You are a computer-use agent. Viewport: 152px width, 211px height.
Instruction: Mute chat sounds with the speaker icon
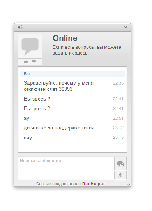click(x=20, y=27)
